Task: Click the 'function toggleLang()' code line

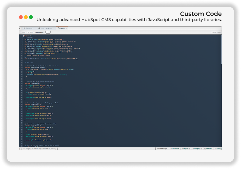Action: [33, 105]
